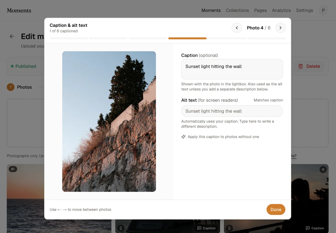Remove the background photo with the X icon

pos(323,170)
